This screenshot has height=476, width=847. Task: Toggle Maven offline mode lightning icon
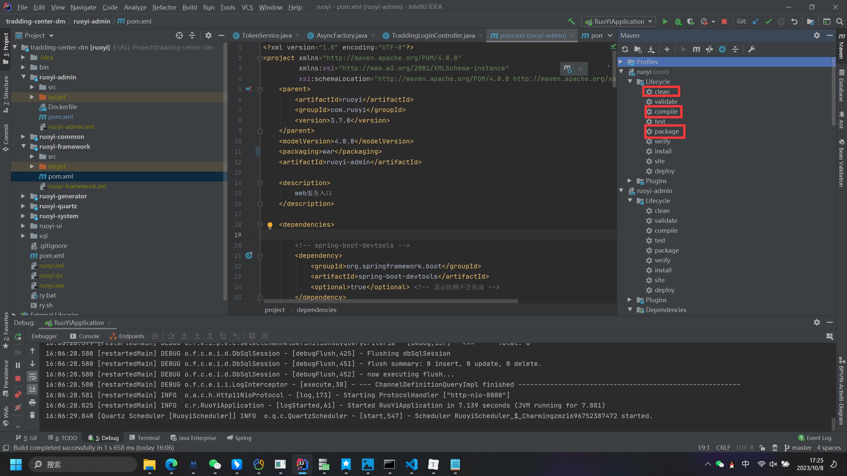[722, 49]
